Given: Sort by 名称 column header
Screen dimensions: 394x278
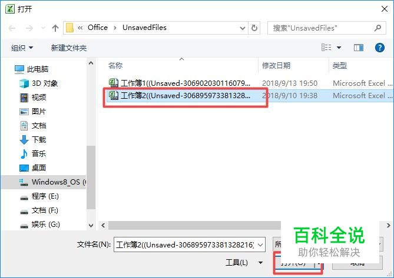Looking at the screenshot, I should click(115, 66).
